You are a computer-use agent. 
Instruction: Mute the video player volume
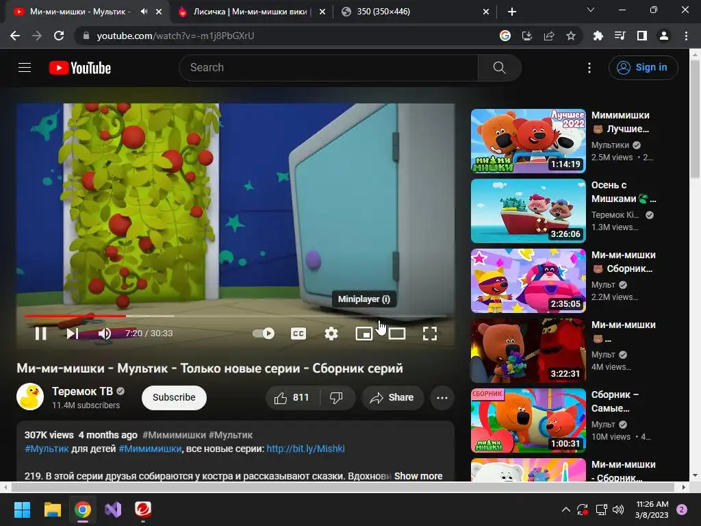(x=105, y=334)
